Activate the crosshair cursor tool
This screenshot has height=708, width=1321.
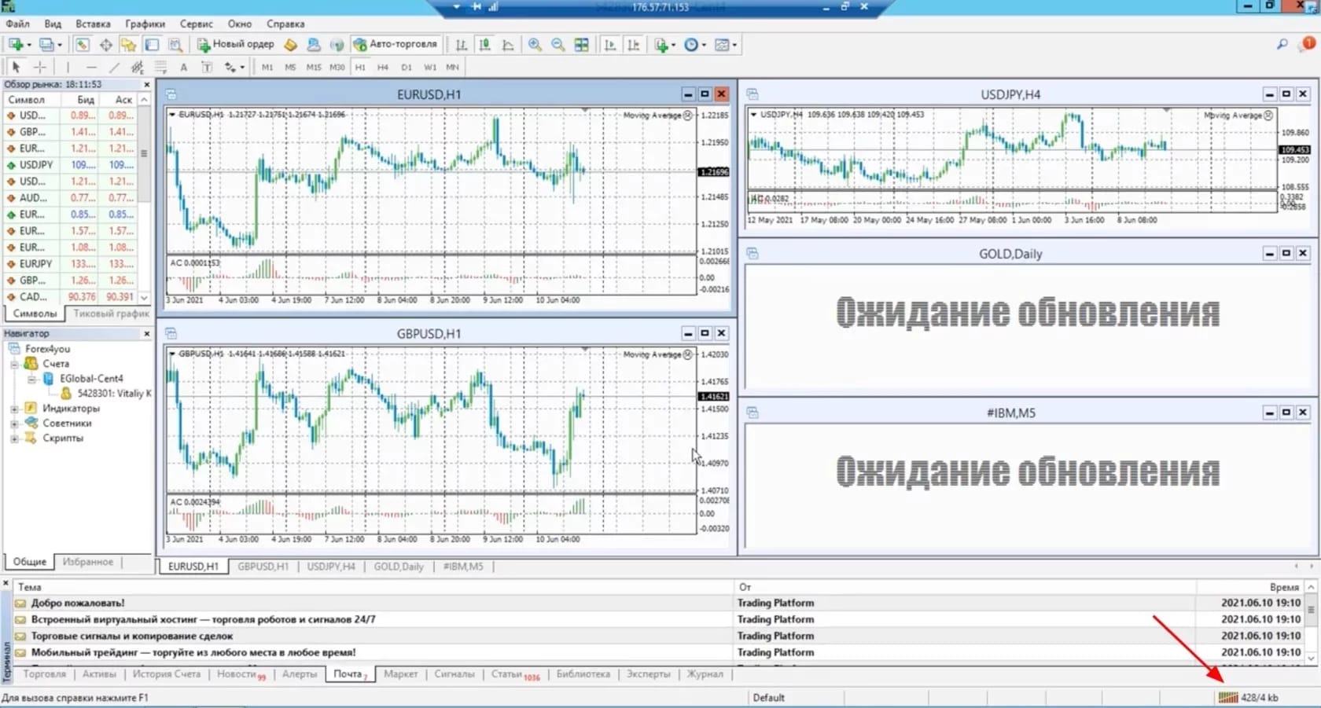40,68
